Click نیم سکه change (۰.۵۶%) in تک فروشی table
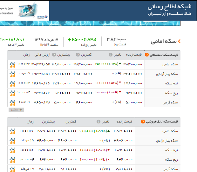Viewport: 197px width, 172px height. point(100,150)
